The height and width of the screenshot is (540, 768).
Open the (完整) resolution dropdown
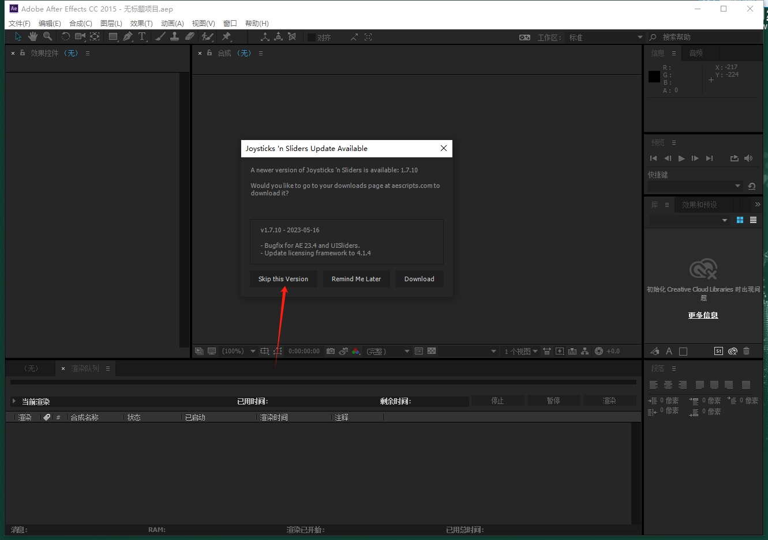pos(388,351)
